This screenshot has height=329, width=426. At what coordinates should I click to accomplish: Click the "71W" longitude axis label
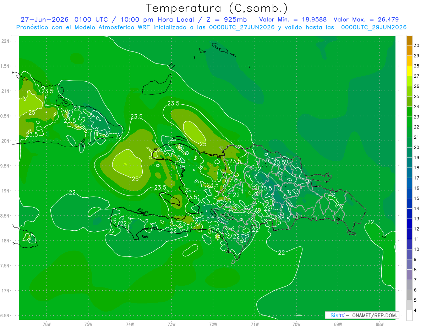coord(255,324)
